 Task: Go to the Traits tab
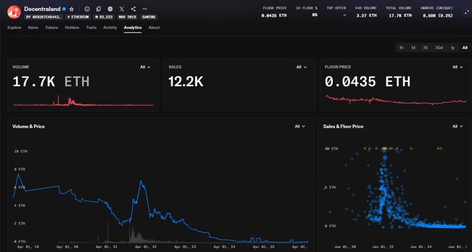coord(91,27)
